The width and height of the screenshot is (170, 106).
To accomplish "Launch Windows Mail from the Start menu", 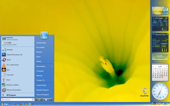I will [18, 43].
